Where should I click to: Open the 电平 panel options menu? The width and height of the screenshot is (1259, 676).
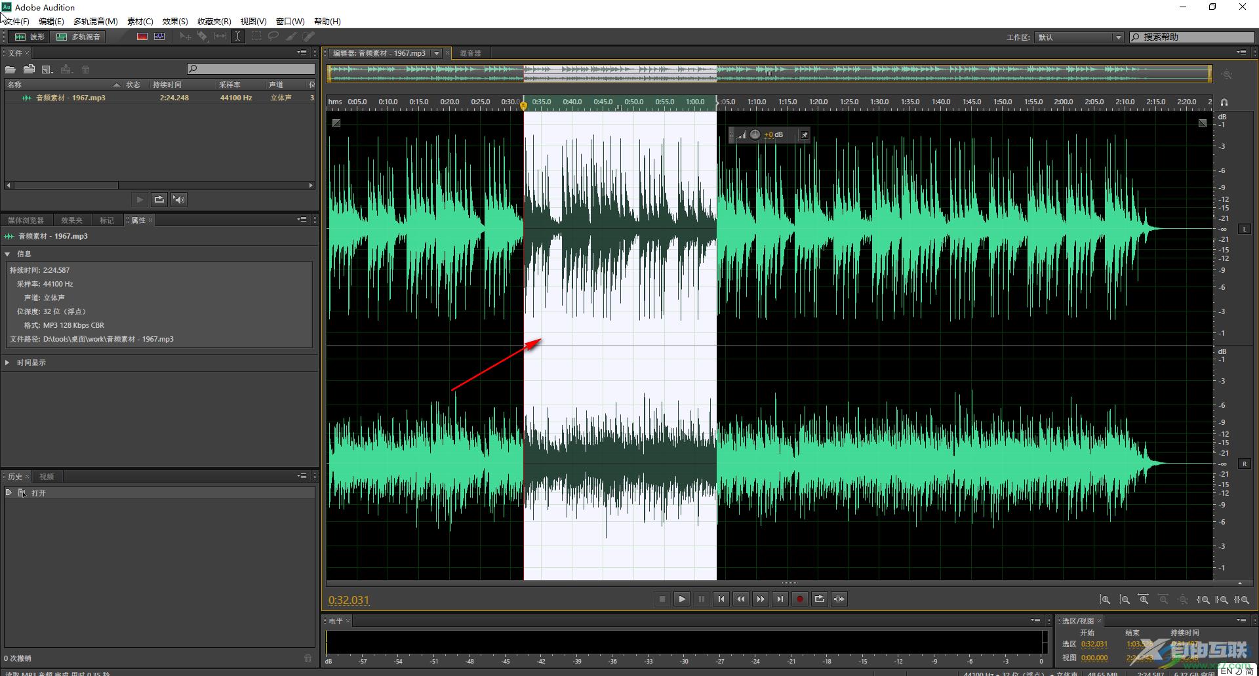1035,620
